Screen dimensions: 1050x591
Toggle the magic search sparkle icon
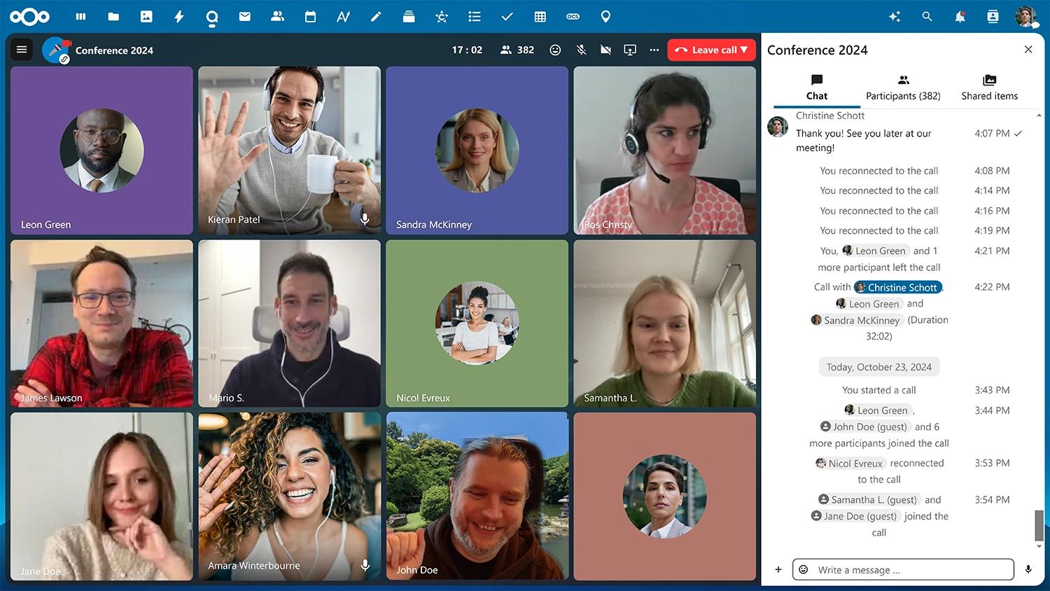point(895,16)
